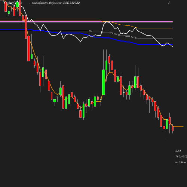Click the 'in 5 Days' label
This screenshot has width=187, height=187.
click(x=181, y=162)
